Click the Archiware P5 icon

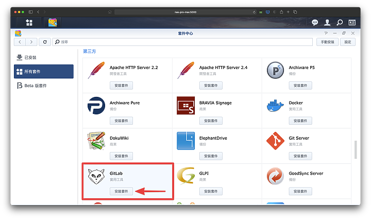pyautogui.click(x=275, y=70)
